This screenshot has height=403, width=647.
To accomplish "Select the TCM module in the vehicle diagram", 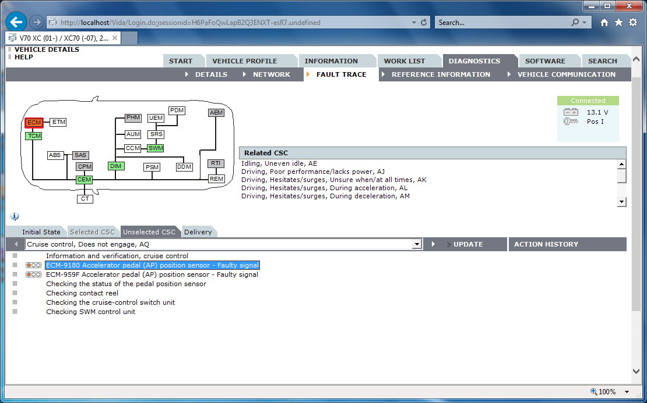I will coord(33,135).
